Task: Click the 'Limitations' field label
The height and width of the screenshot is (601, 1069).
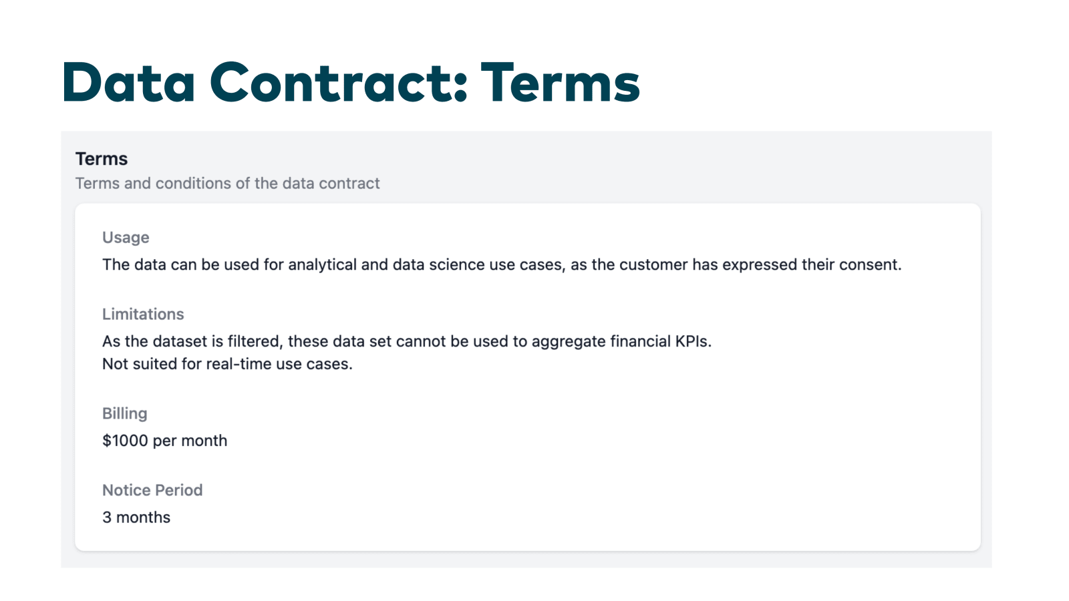Action: pyautogui.click(x=143, y=314)
